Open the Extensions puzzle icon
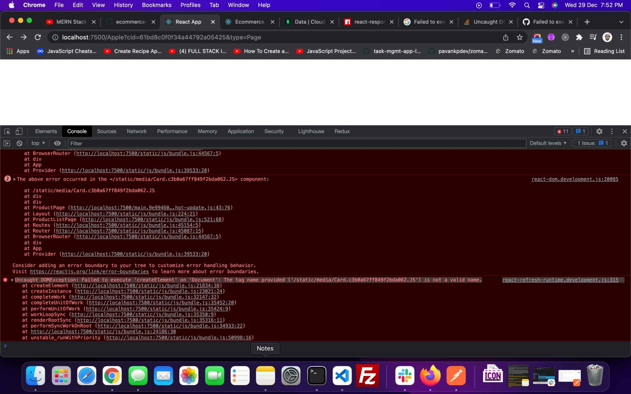The width and height of the screenshot is (631, 394). [579, 37]
